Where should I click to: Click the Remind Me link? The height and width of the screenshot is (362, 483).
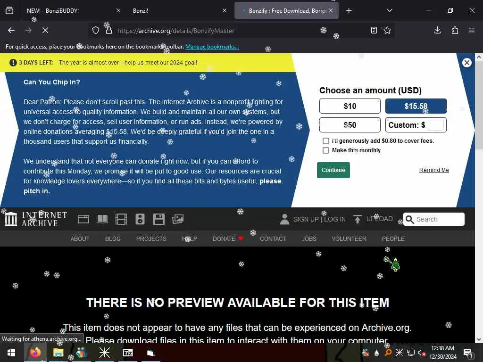click(x=434, y=170)
